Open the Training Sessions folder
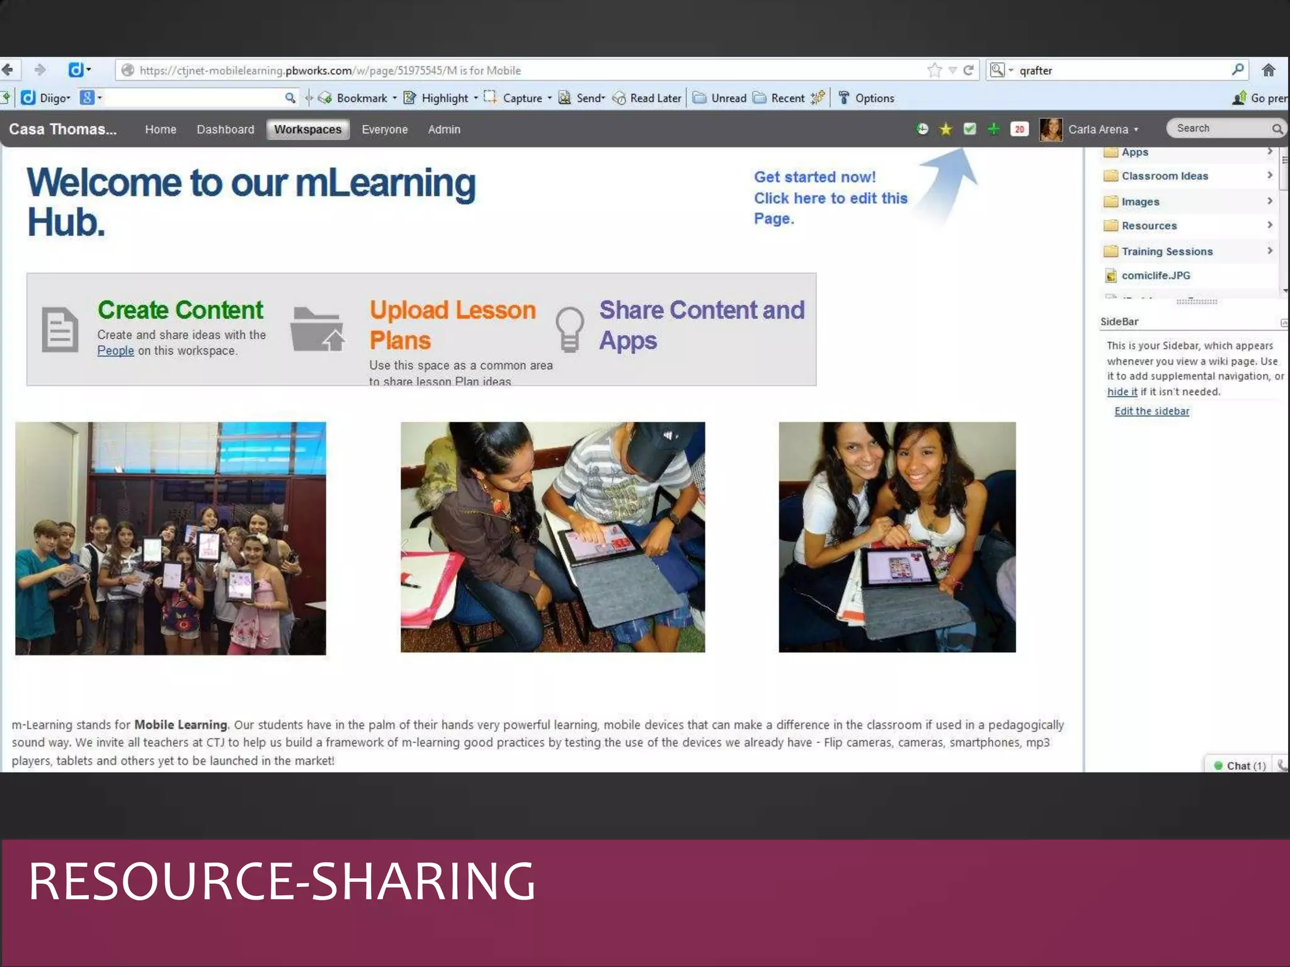Image resolution: width=1290 pixels, height=967 pixels. pyautogui.click(x=1167, y=251)
